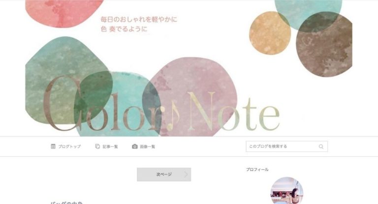
Task: Click the brown watercolor circle in banner
Action: tap(324, 44)
